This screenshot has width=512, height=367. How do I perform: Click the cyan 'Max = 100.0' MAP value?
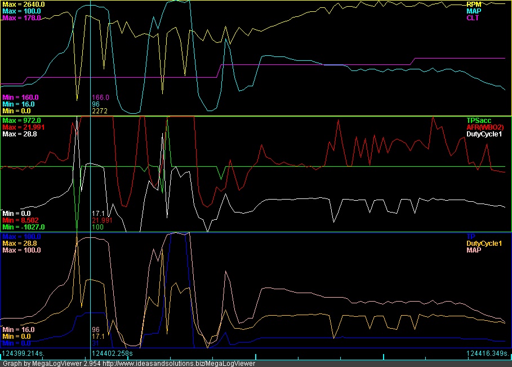tap(21, 11)
